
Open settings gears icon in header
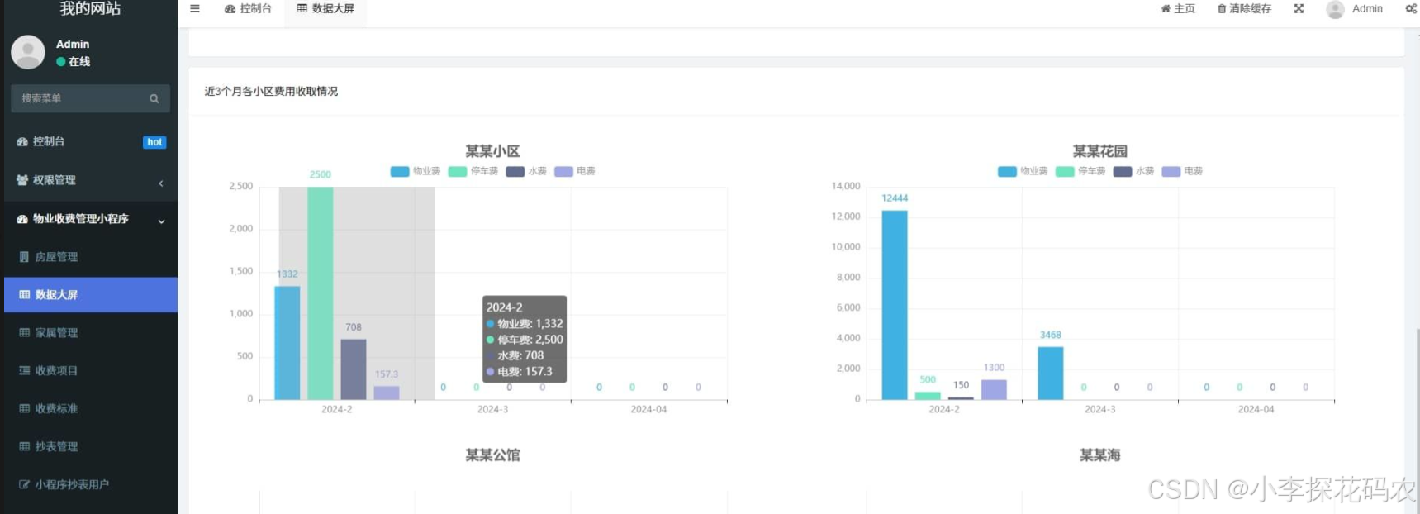pos(1411,9)
